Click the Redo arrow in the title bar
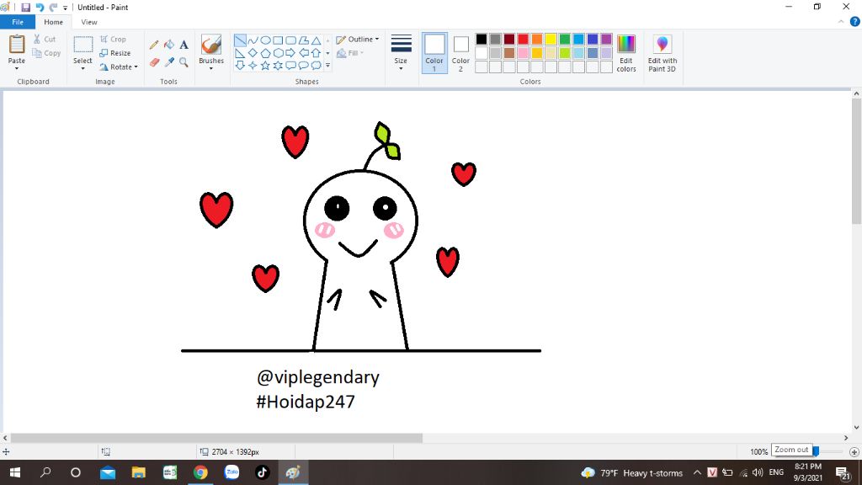This screenshot has height=485, width=862. [x=53, y=7]
